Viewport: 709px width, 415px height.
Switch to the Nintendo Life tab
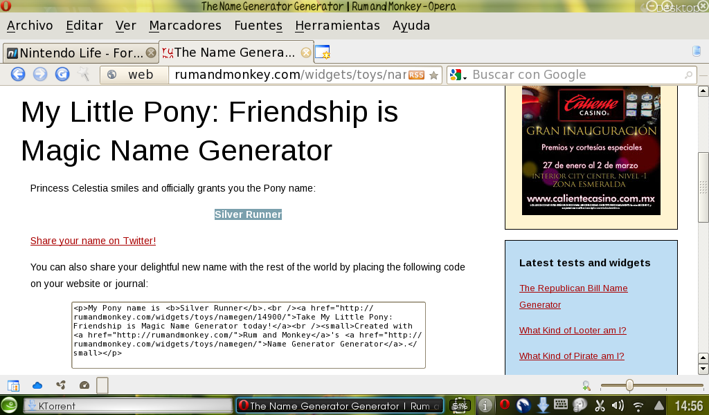click(76, 53)
